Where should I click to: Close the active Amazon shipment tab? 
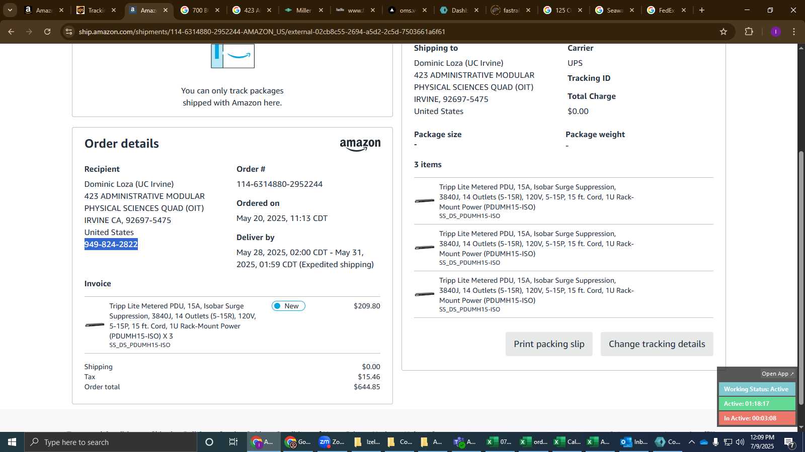tap(166, 10)
